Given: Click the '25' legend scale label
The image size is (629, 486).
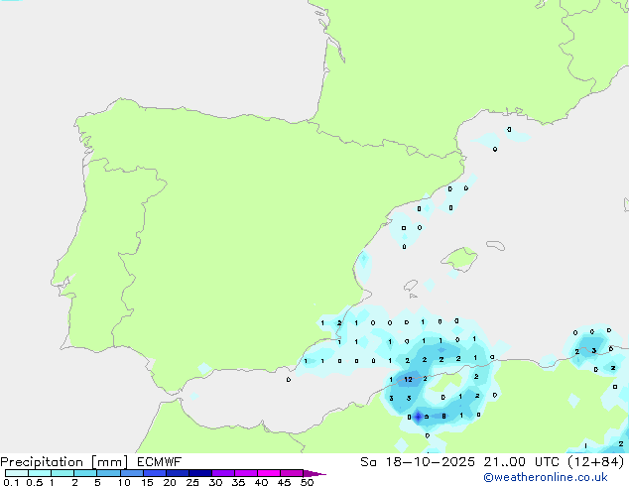Looking at the screenshot, I should pos(192,482).
